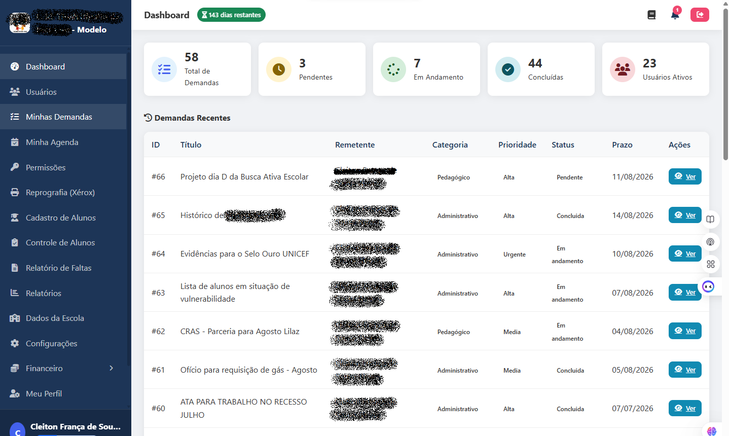The image size is (729, 436).
Task: Open Meu Perfil in the sidebar
Action: click(x=63, y=393)
